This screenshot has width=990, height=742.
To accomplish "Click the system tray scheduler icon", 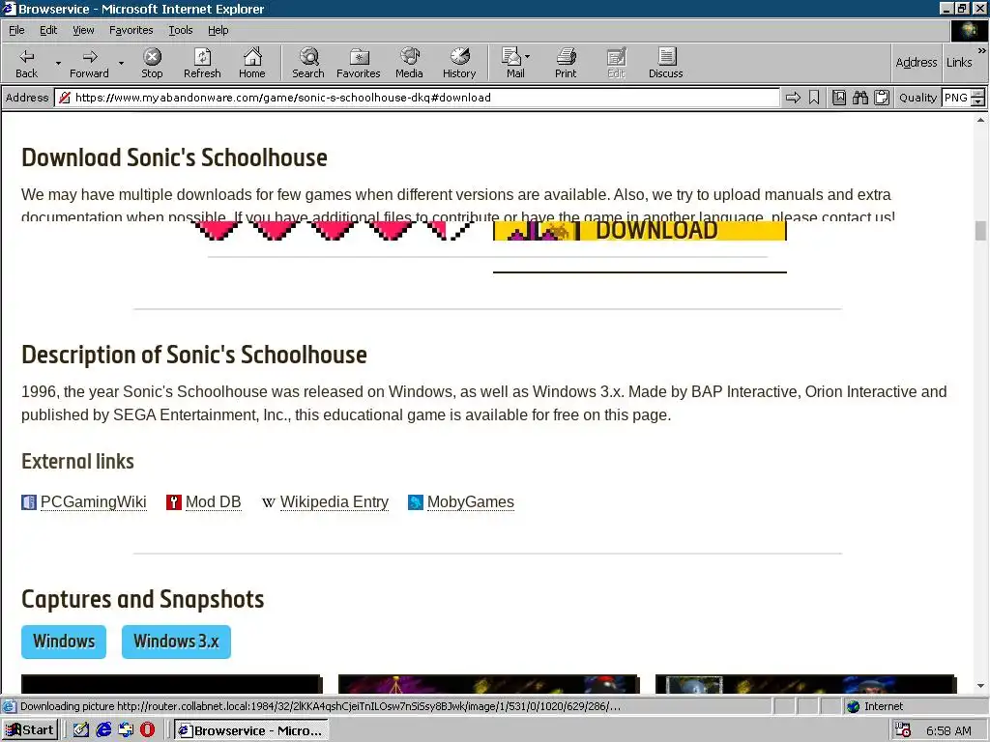I will pyautogui.click(x=903, y=730).
